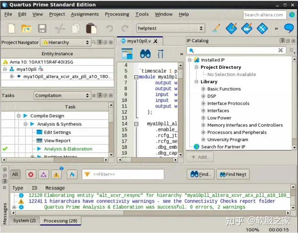This screenshot has width=298, height=233.
Task: Click the Settings diamond icon with pencil
Action: 232,28
